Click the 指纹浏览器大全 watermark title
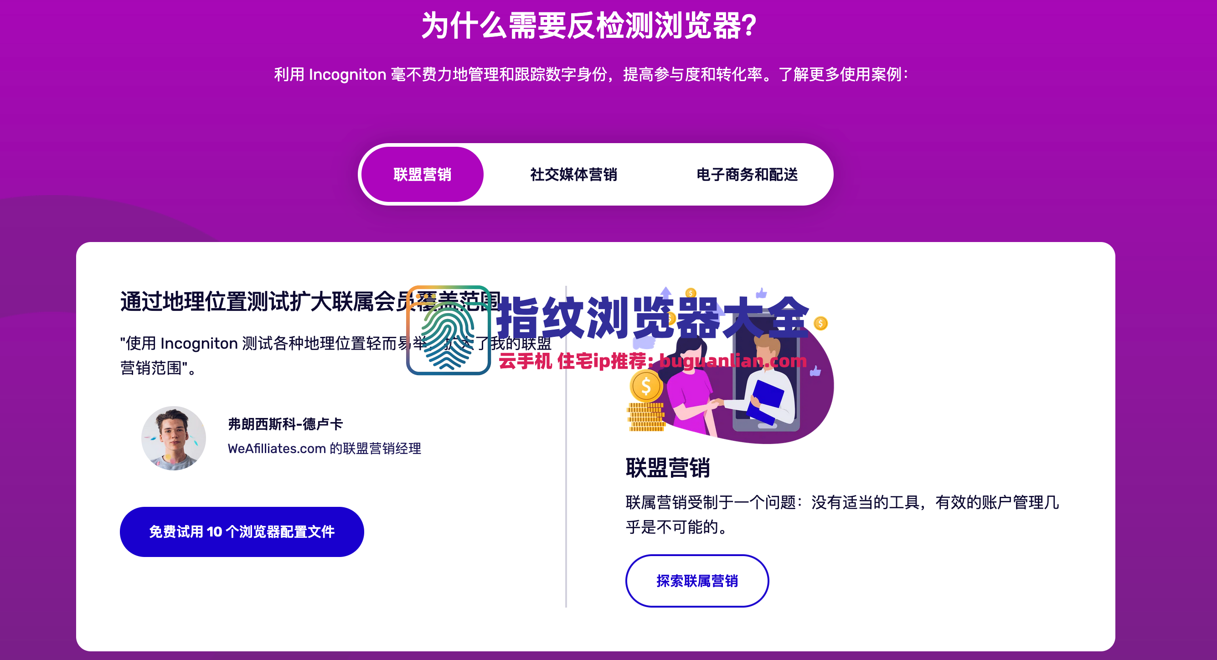The height and width of the screenshot is (660, 1217). pyautogui.click(x=652, y=318)
